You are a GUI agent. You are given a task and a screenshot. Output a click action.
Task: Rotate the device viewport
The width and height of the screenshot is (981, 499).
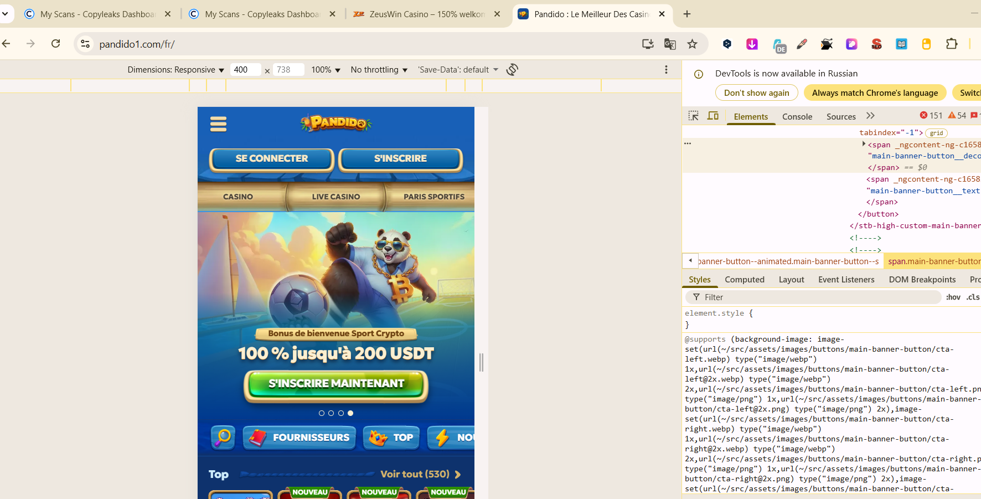pyautogui.click(x=512, y=70)
